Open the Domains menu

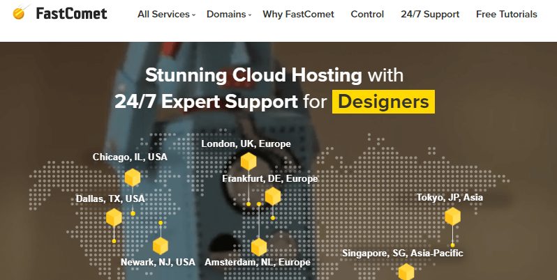[226, 14]
